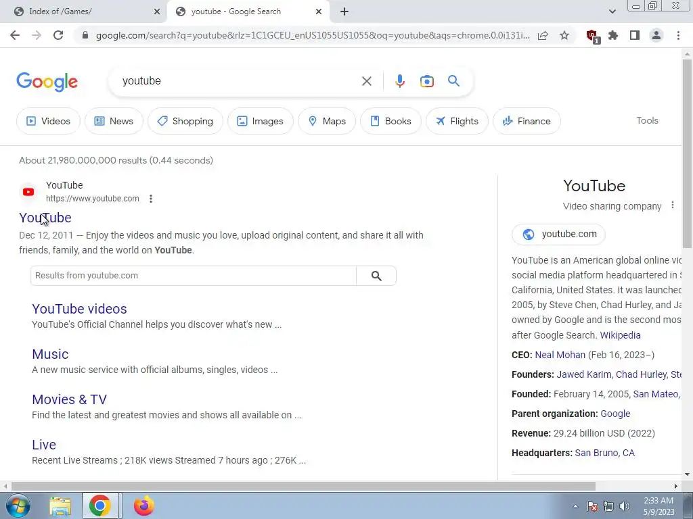Open Windows Explorer from the taskbar
693x519 pixels.
point(60,505)
